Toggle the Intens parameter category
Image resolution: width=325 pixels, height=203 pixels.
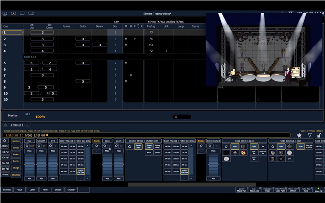tap(16, 141)
